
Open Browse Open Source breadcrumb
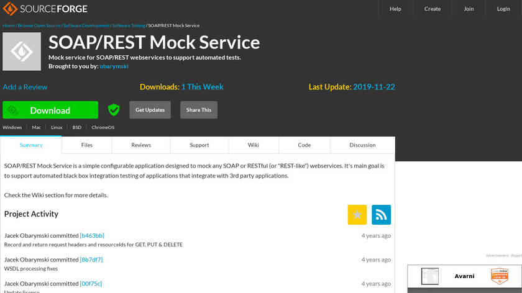pos(39,25)
